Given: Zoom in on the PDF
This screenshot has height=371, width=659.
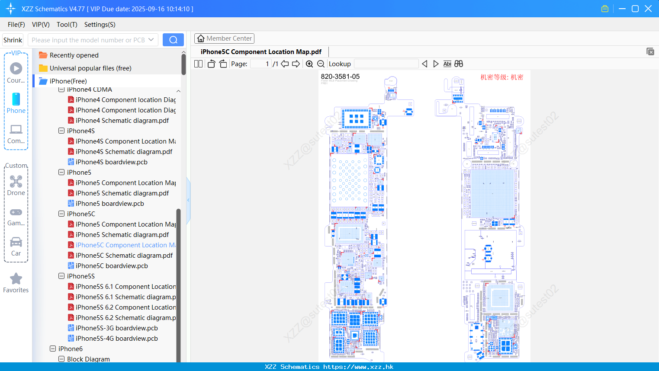Looking at the screenshot, I should pyautogui.click(x=309, y=64).
